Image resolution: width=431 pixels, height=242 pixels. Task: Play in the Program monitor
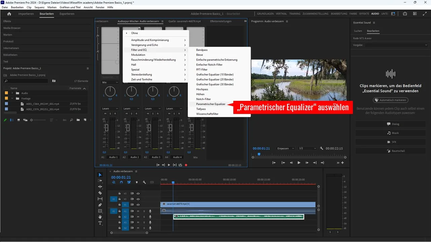[299, 163]
